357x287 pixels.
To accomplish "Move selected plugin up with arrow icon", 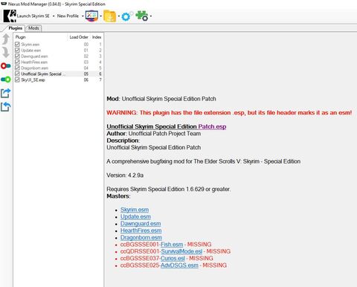I will tap(6, 39).
